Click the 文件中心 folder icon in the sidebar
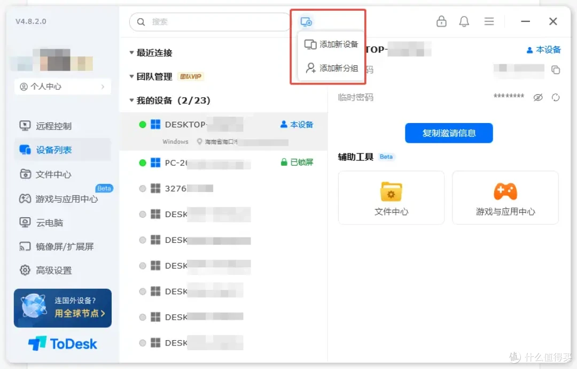The height and width of the screenshot is (369, 577). point(25,174)
